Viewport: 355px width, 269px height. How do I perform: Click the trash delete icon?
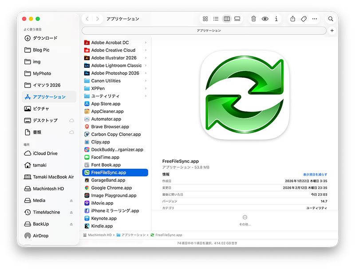pos(253,19)
